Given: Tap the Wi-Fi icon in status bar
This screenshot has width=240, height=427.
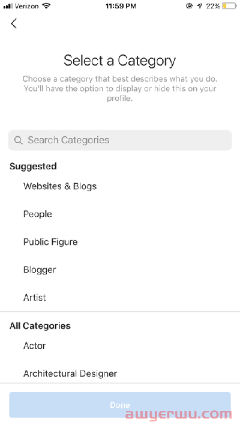Looking at the screenshot, I should (47, 6).
